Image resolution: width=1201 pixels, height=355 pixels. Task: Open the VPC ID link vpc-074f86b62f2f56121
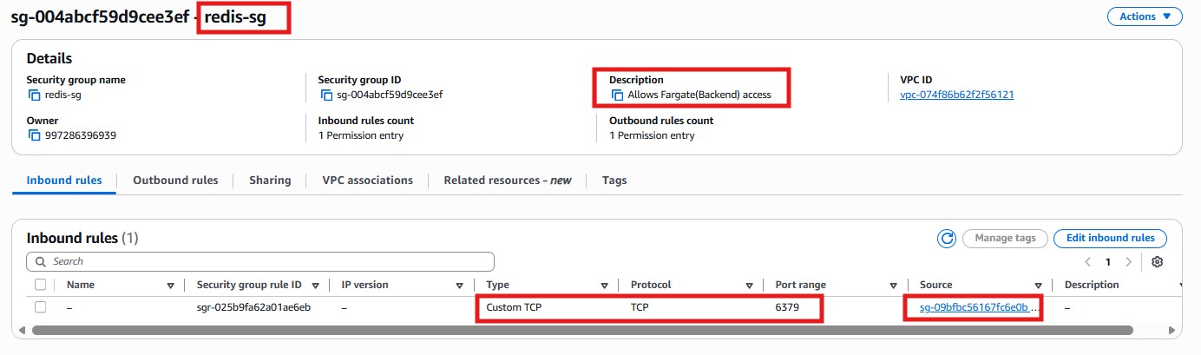click(957, 95)
